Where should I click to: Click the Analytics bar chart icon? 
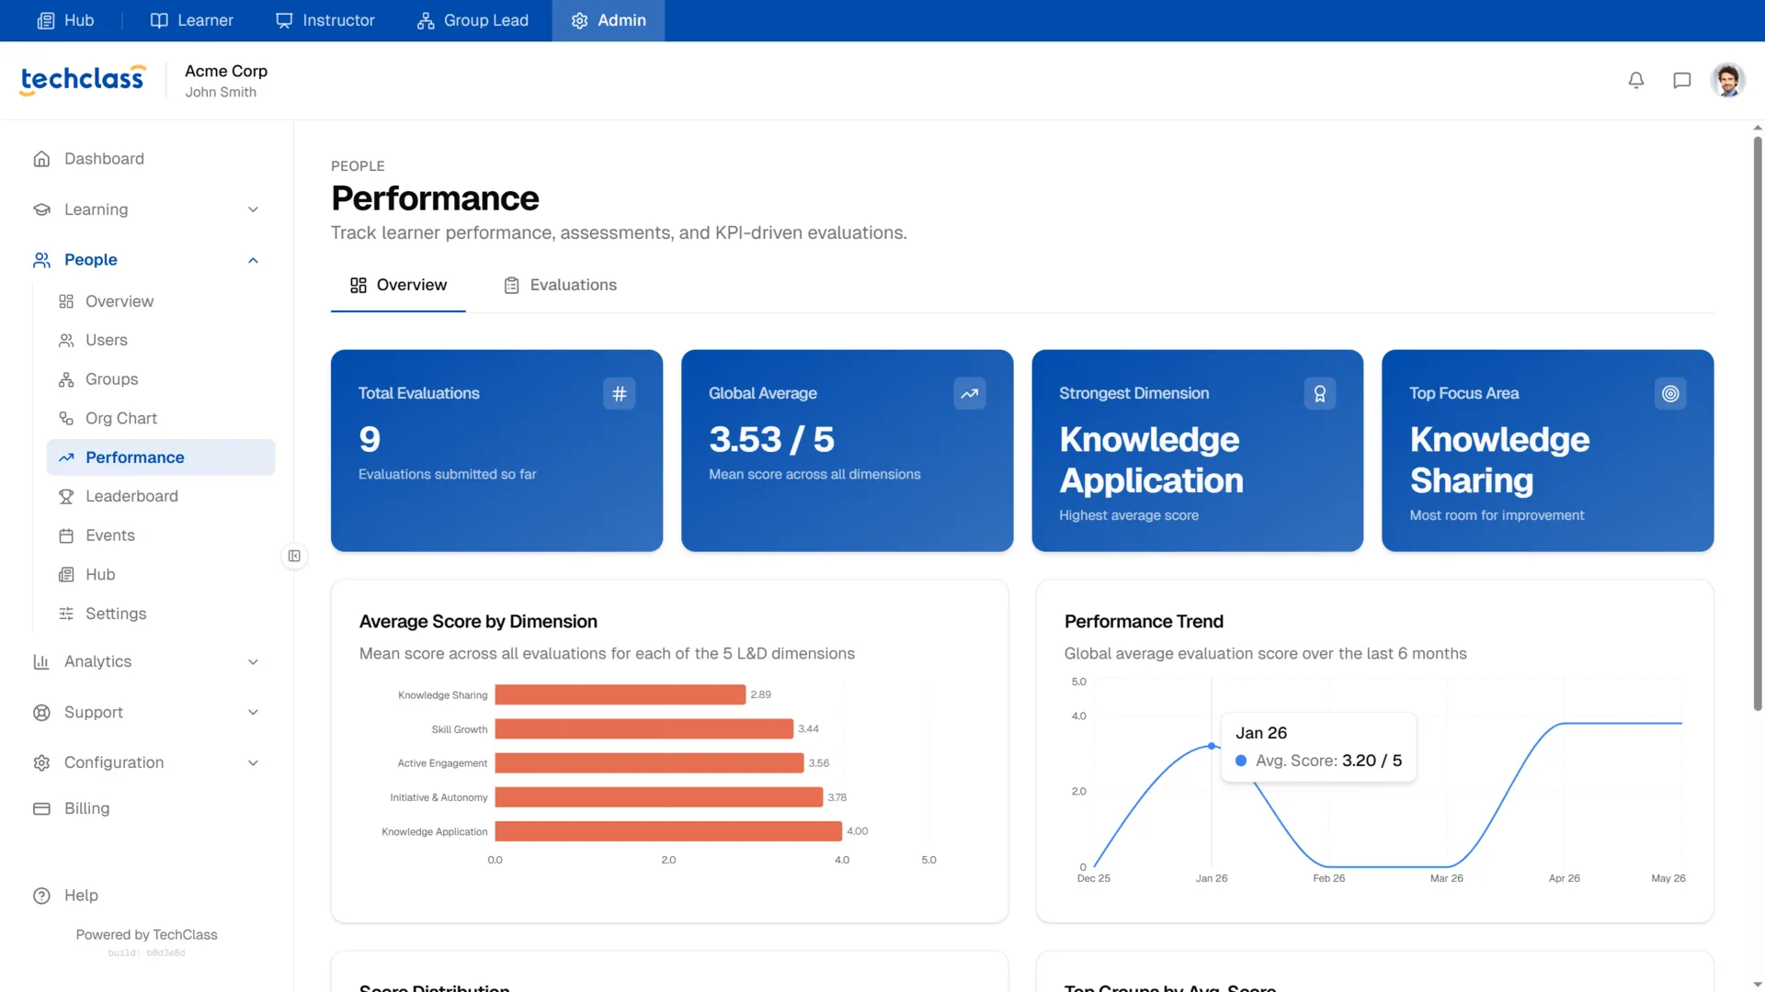tap(41, 661)
